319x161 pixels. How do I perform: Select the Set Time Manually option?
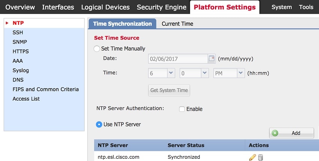(96, 49)
